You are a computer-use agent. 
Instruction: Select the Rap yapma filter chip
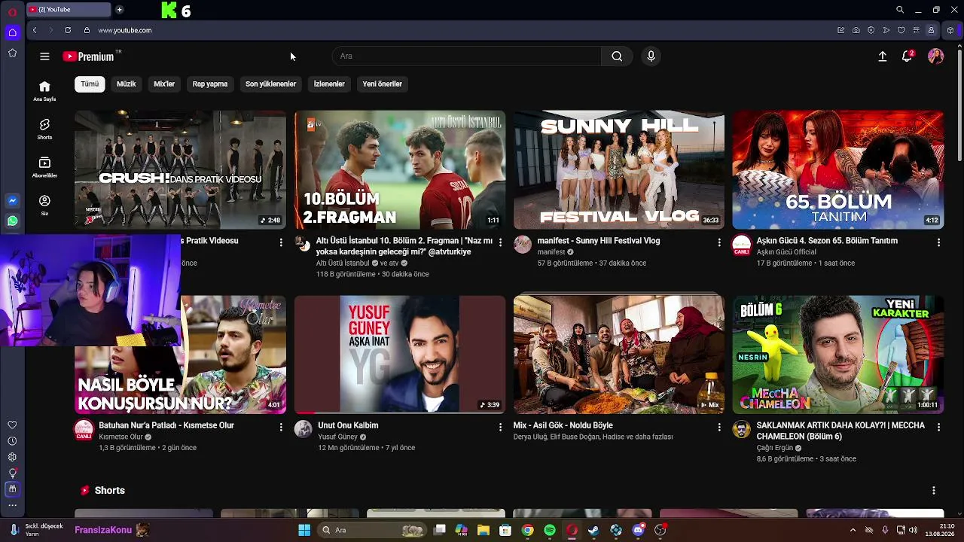pos(210,84)
